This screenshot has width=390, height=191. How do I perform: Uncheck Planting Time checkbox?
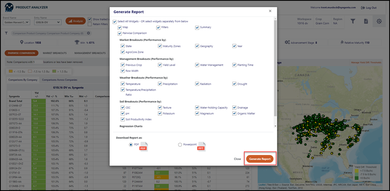(234, 65)
